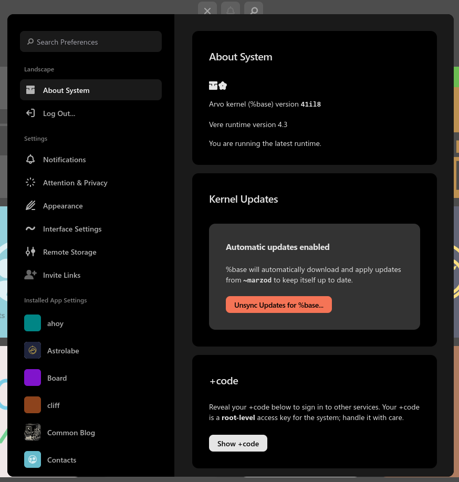Click the Attention & Privacy spinner icon

pos(30,182)
